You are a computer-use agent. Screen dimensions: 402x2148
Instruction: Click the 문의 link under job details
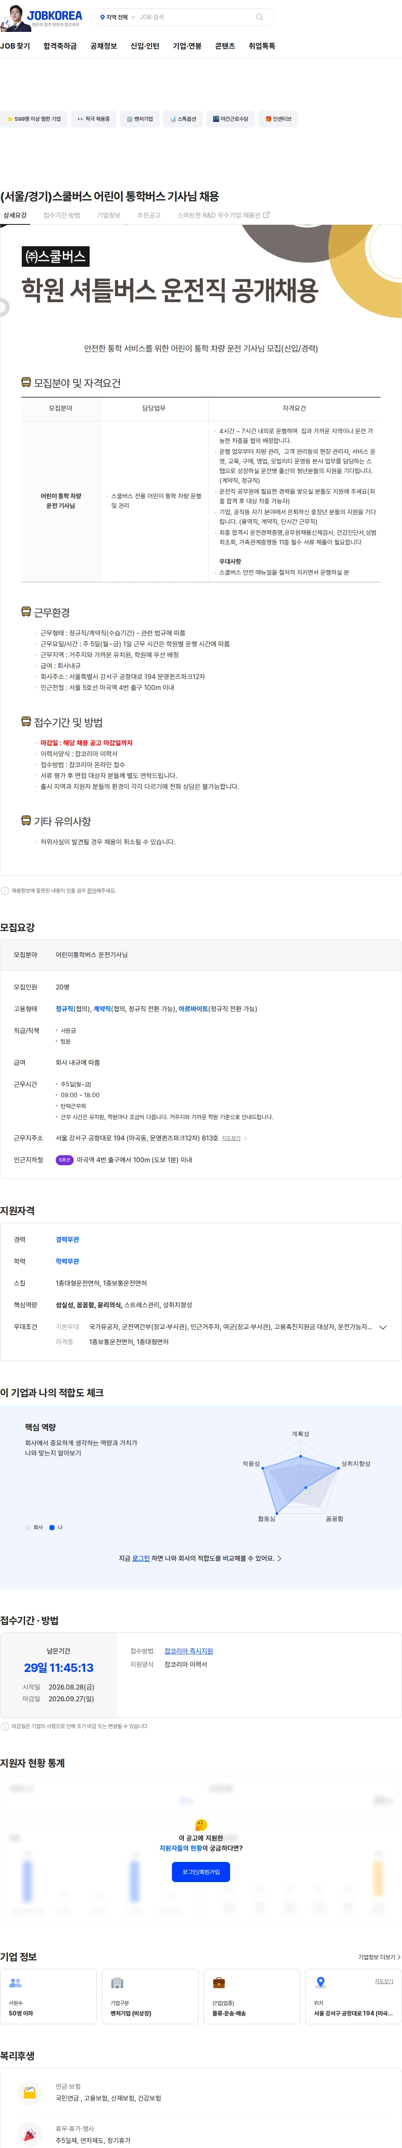(91, 890)
